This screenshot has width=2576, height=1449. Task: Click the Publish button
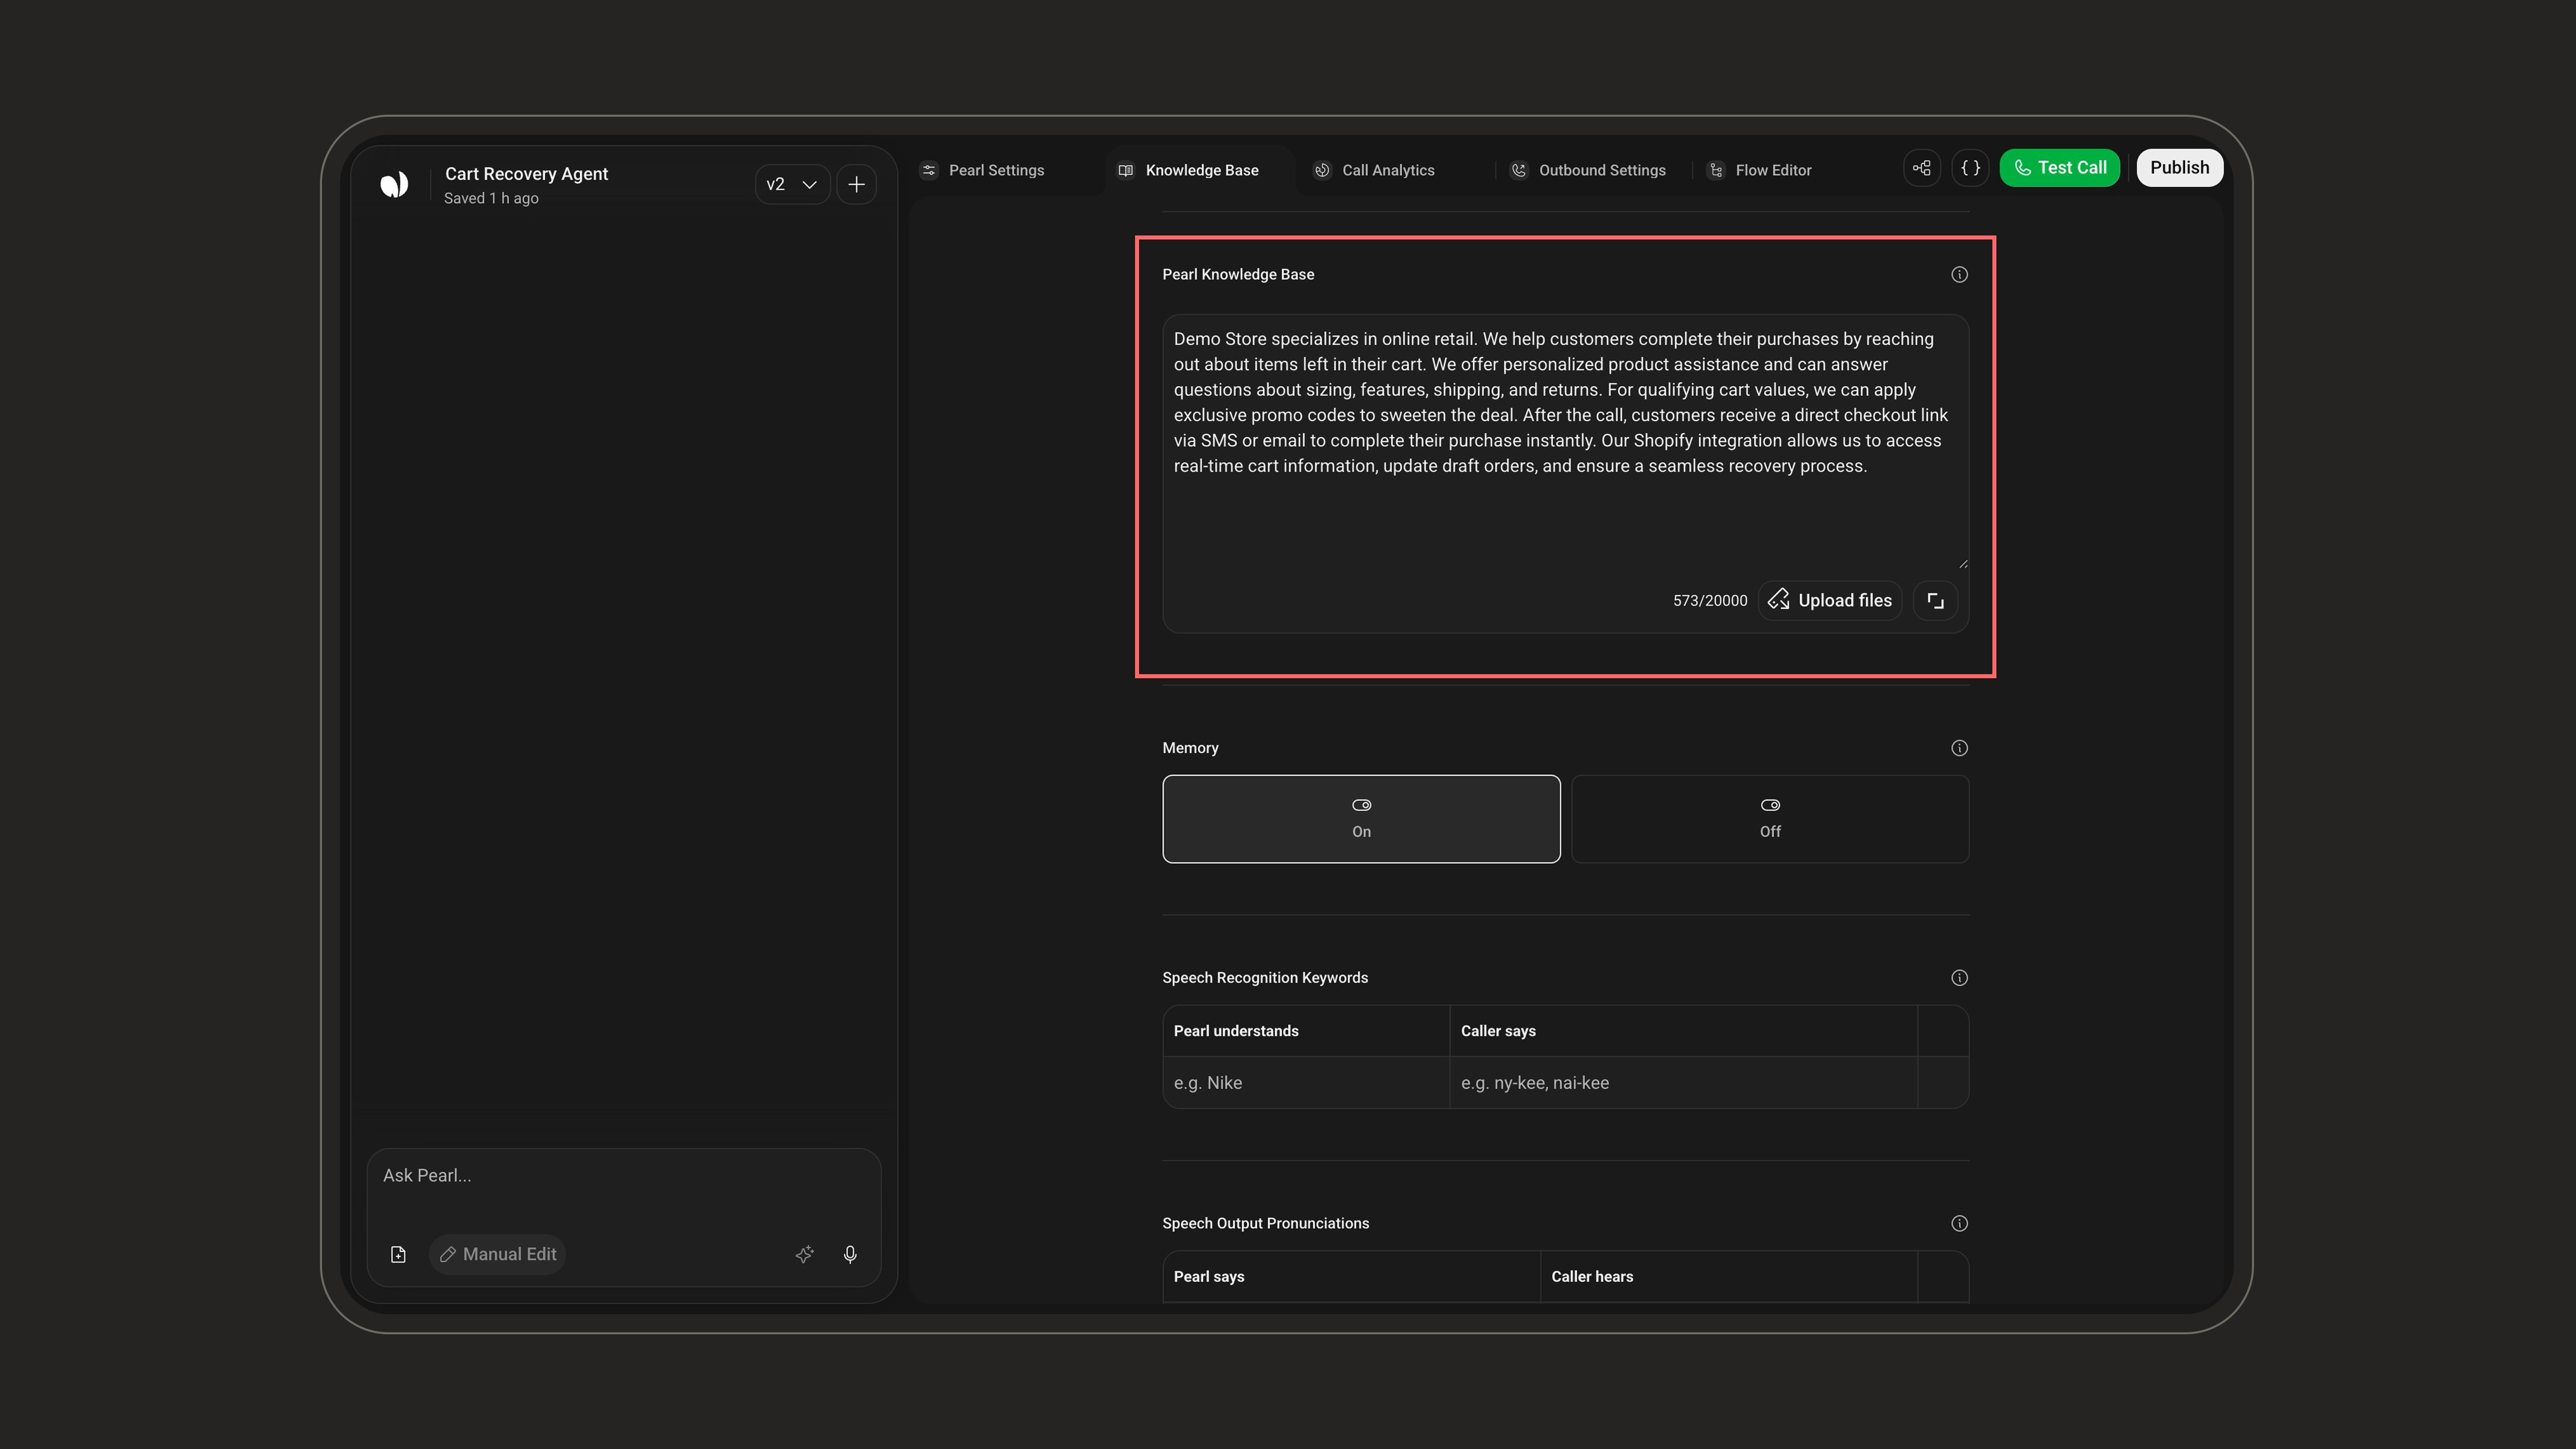point(2180,168)
